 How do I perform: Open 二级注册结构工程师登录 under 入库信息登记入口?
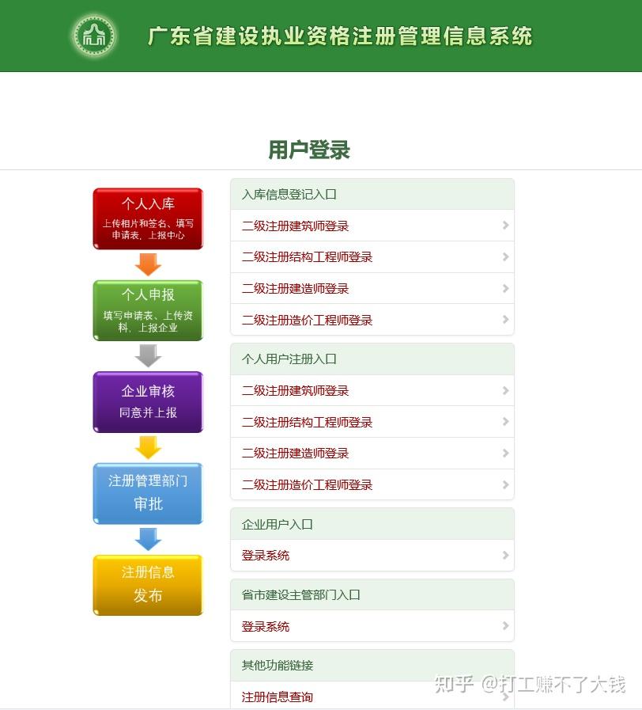(372, 257)
